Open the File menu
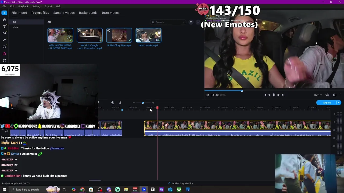 [4, 6]
